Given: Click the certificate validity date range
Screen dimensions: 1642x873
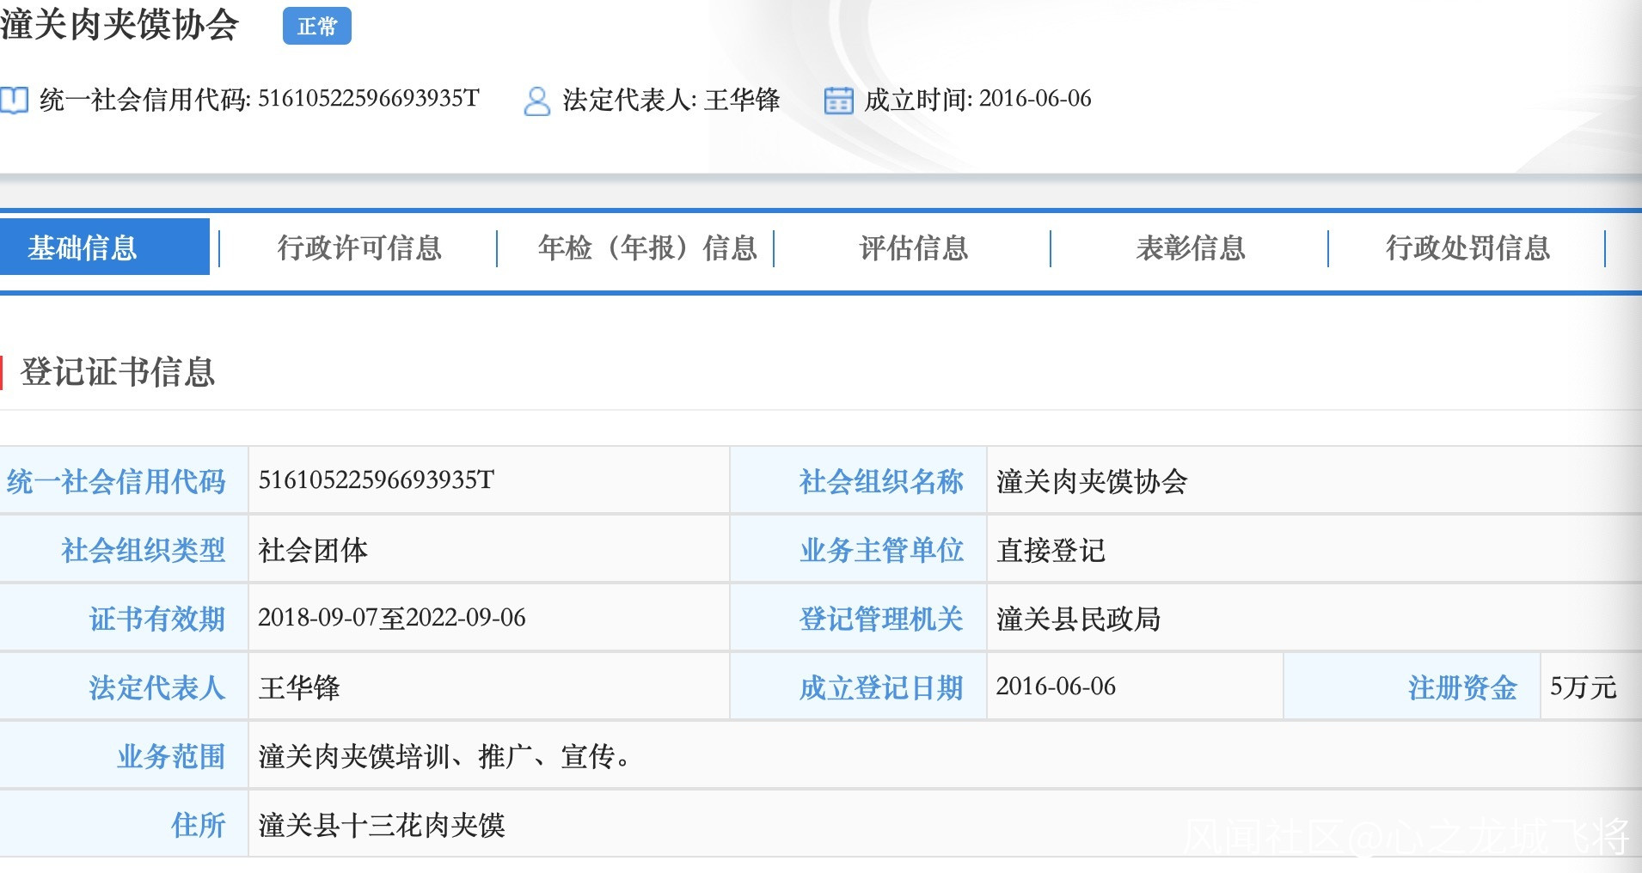Looking at the screenshot, I should click(x=392, y=618).
